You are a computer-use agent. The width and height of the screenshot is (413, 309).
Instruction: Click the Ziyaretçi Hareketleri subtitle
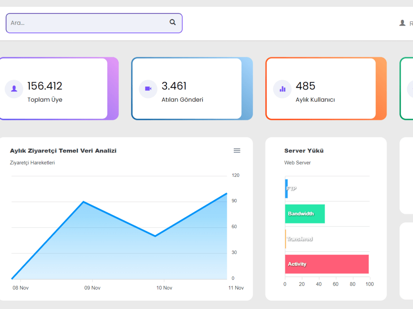click(32, 163)
